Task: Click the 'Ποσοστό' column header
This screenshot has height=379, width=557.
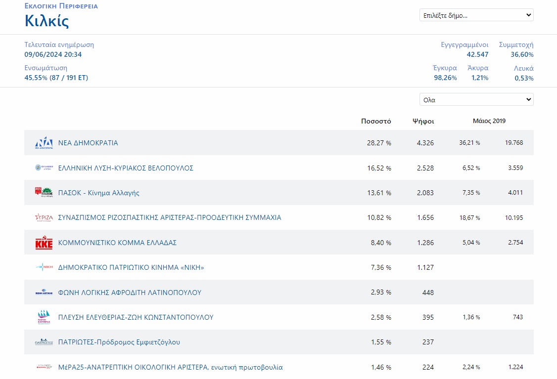Action: (376, 121)
